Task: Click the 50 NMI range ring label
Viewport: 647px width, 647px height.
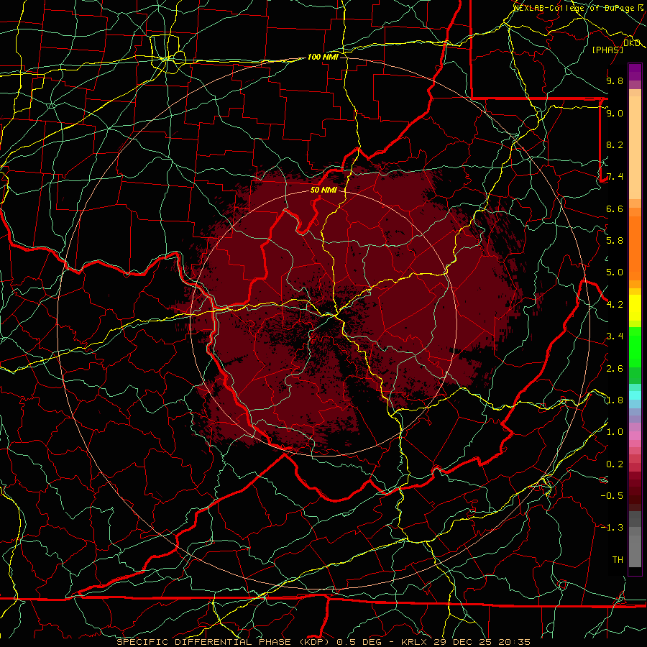Action: pyautogui.click(x=323, y=191)
